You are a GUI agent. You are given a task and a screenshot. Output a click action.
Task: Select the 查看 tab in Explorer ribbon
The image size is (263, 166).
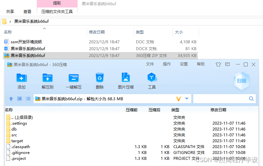coord(27,12)
